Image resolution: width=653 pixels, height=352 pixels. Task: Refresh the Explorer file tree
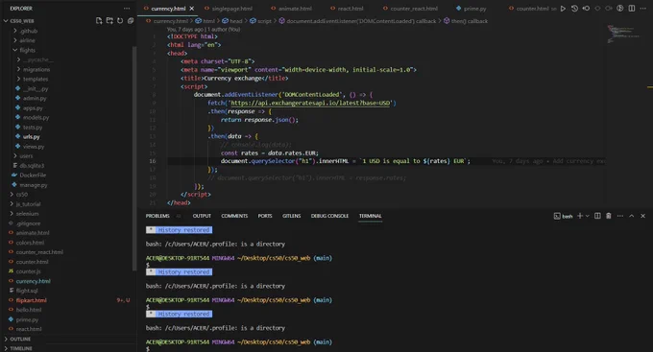[120, 21]
